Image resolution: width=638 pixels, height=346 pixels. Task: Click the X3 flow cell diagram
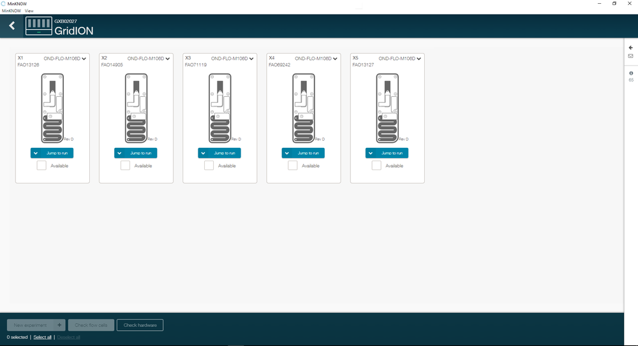coord(220,108)
